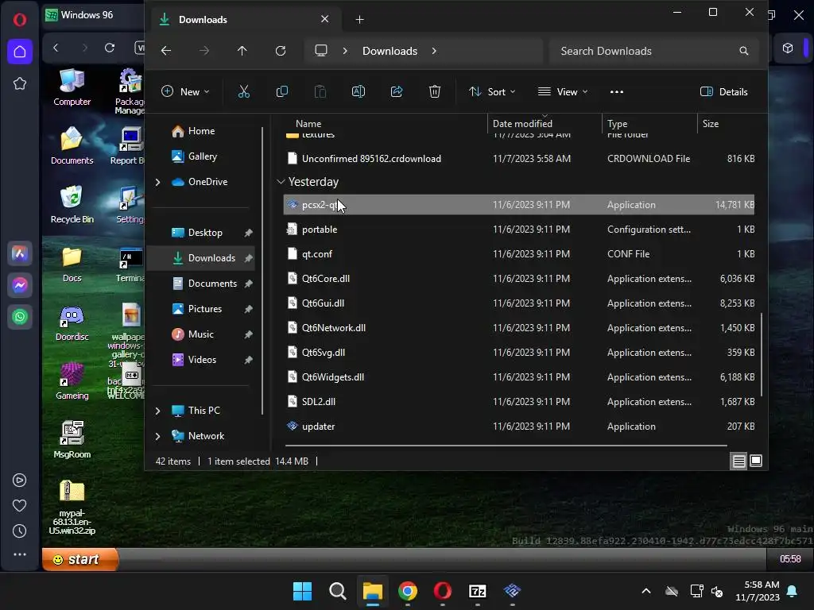
Task: Open Opera sidebar bookmarks star icon
Action: [20, 83]
